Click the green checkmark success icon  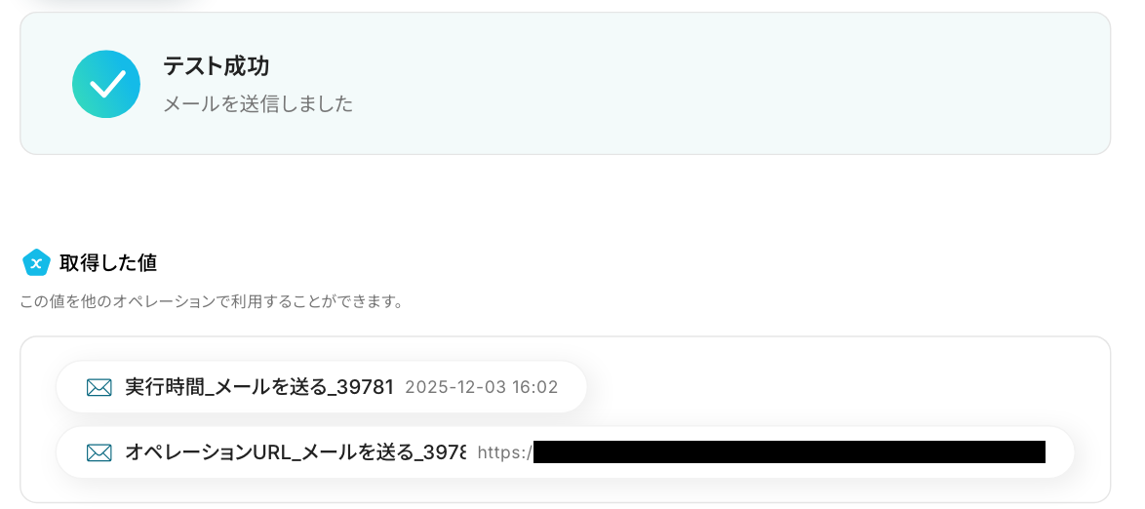click(x=106, y=84)
